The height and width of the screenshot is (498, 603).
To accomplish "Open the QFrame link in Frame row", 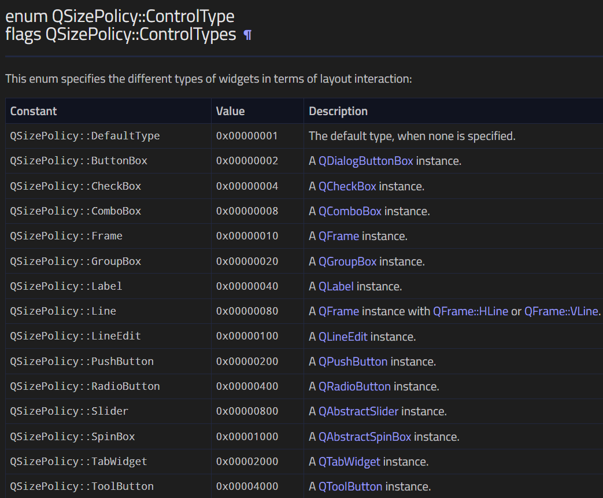I will (339, 236).
